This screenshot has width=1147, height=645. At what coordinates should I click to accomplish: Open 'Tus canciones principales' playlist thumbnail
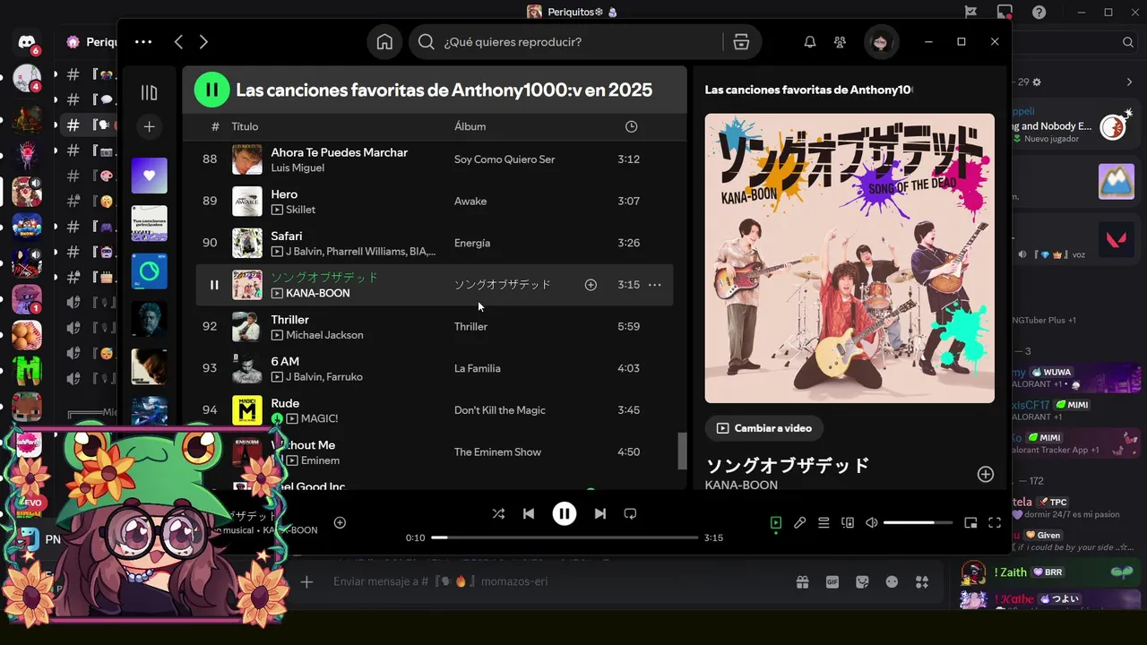[x=150, y=223]
